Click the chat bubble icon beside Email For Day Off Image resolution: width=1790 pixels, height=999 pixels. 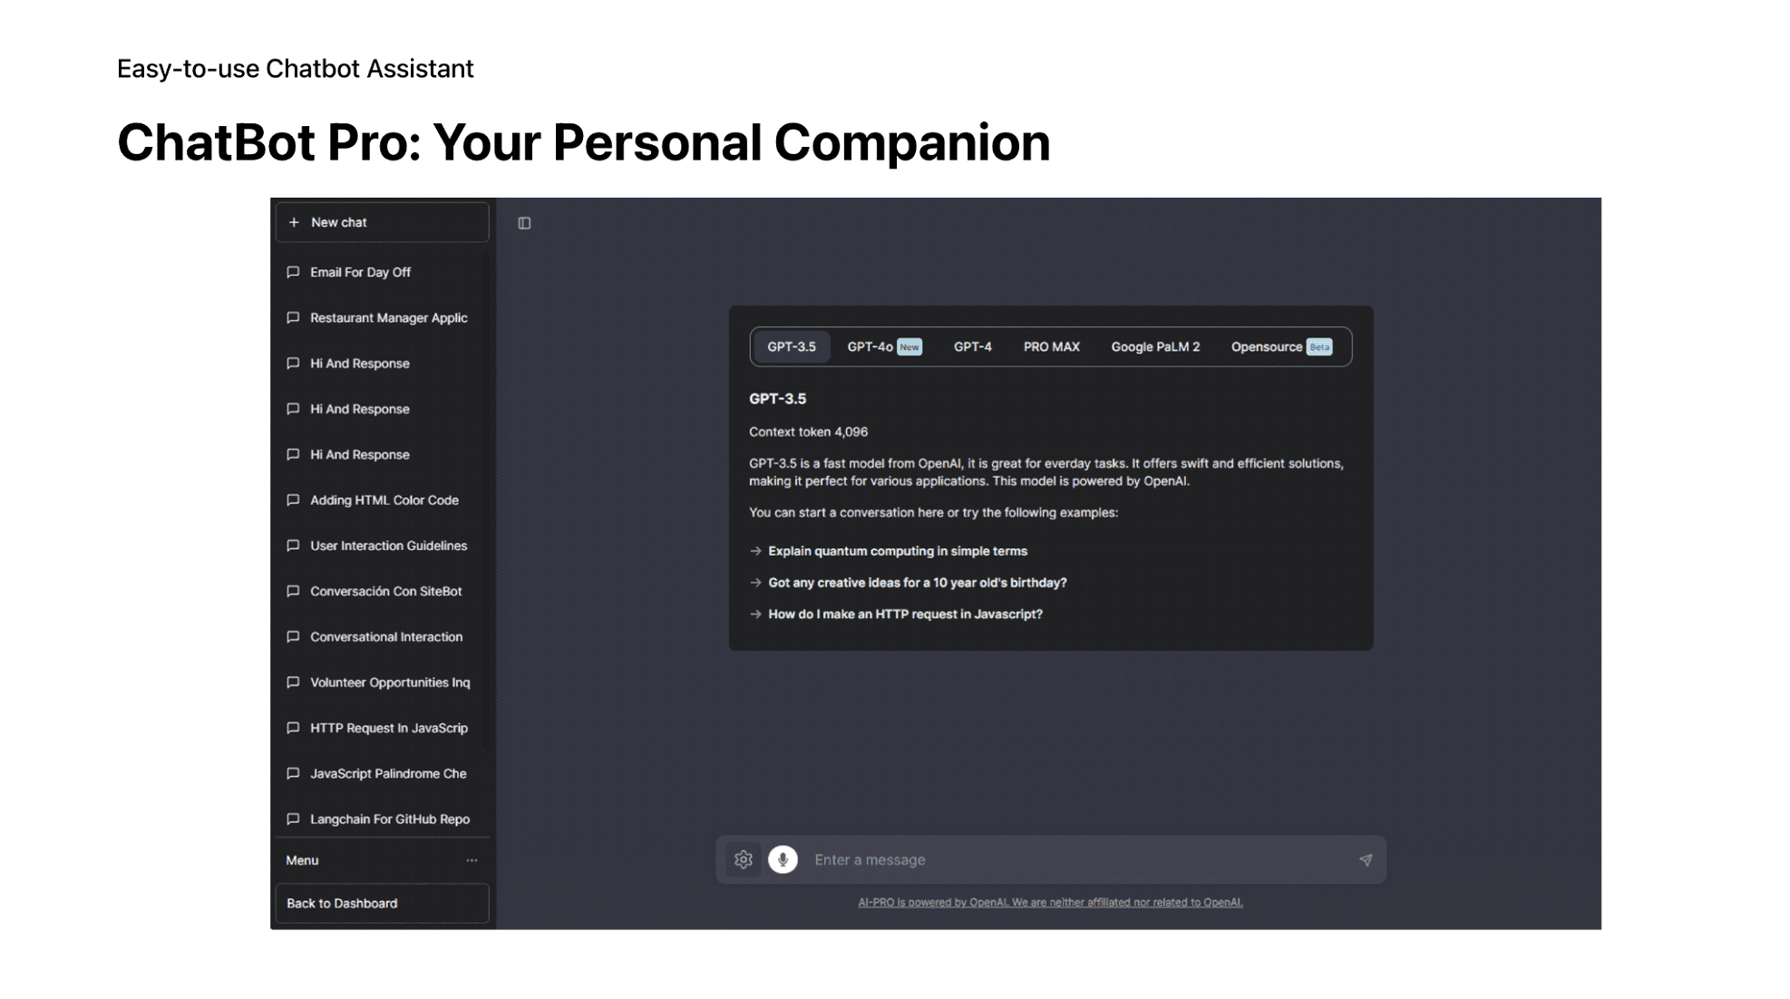[x=294, y=270]
